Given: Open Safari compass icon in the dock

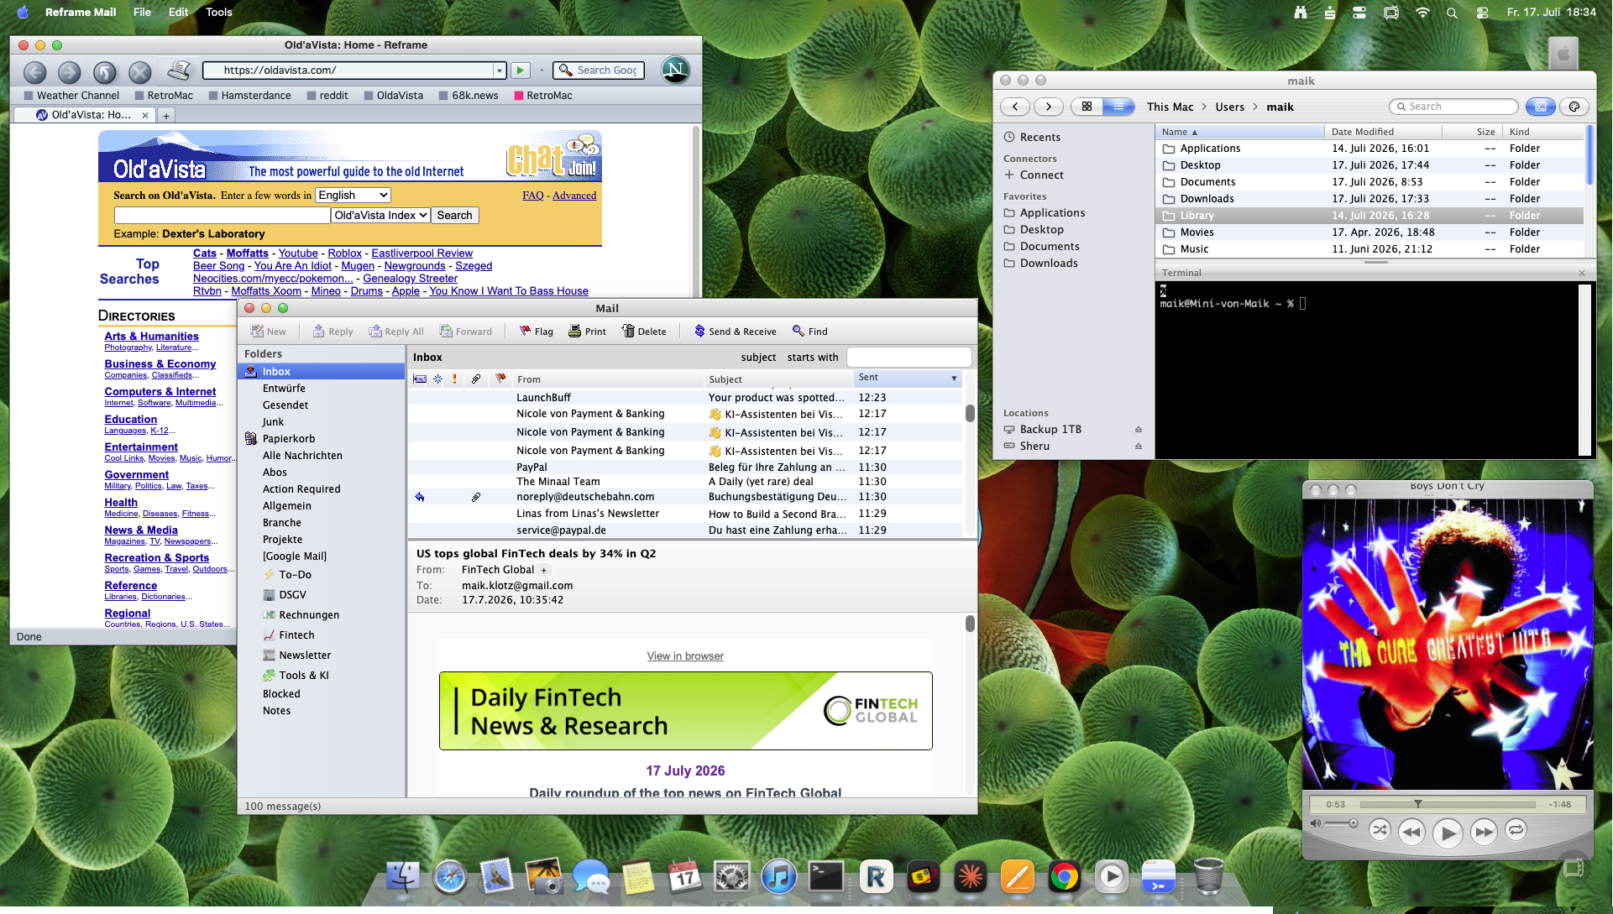Looking at the screenshot, I should [x=450, y=877].
